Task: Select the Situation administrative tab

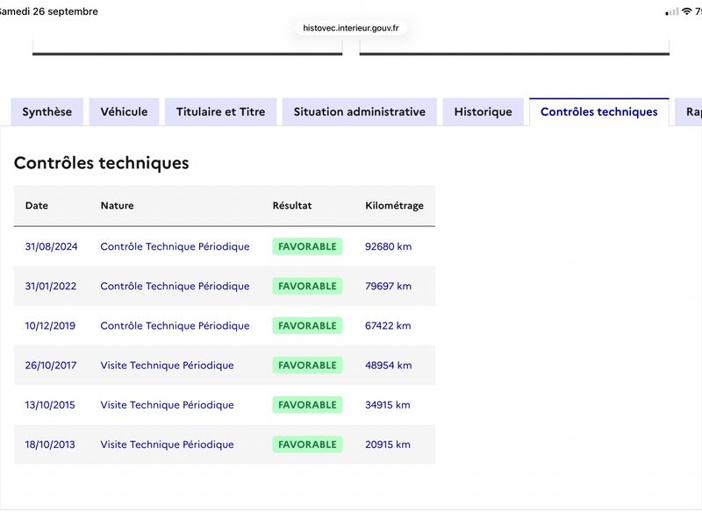Action: pyautogui.click(x=360, y=112)
